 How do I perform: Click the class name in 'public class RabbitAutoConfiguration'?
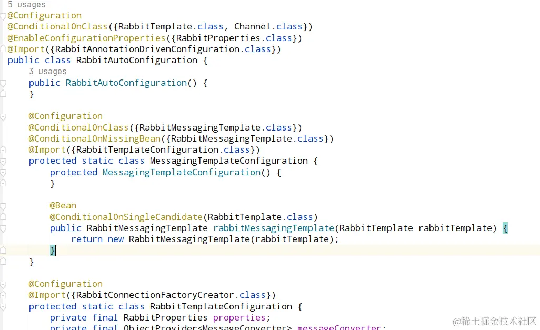(137, 61)
